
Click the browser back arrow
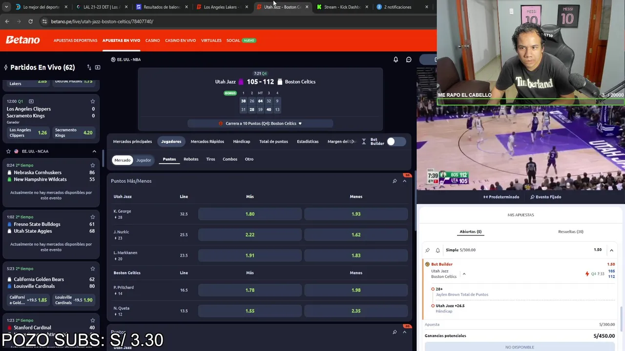coord(7,21)
